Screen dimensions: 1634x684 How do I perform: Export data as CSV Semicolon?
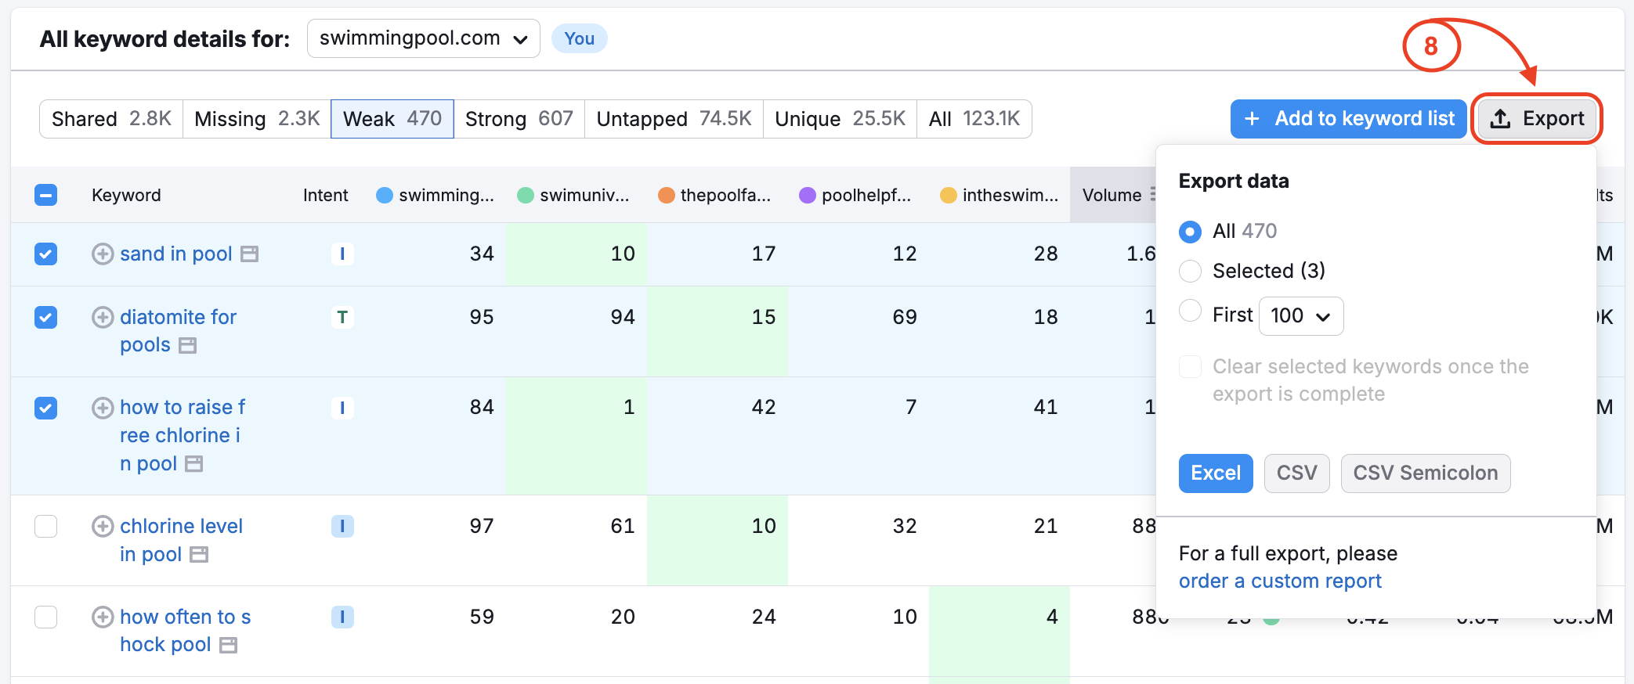pyautogui.click(x=1425, y=473)
